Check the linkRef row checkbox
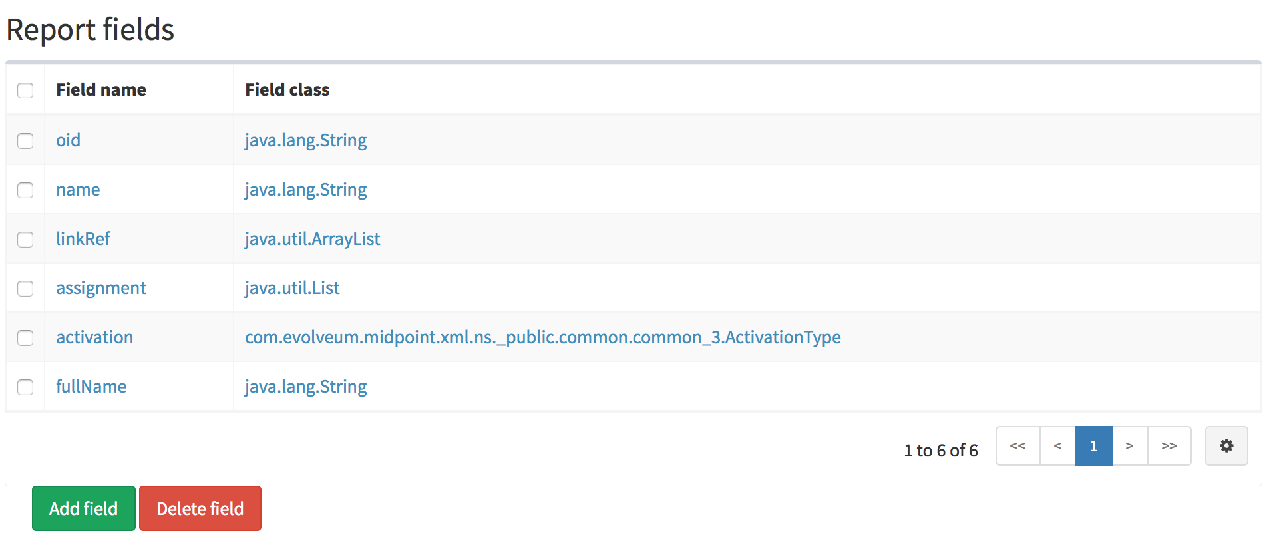The width and height of the screenshot is (1271, 547). 25,240
